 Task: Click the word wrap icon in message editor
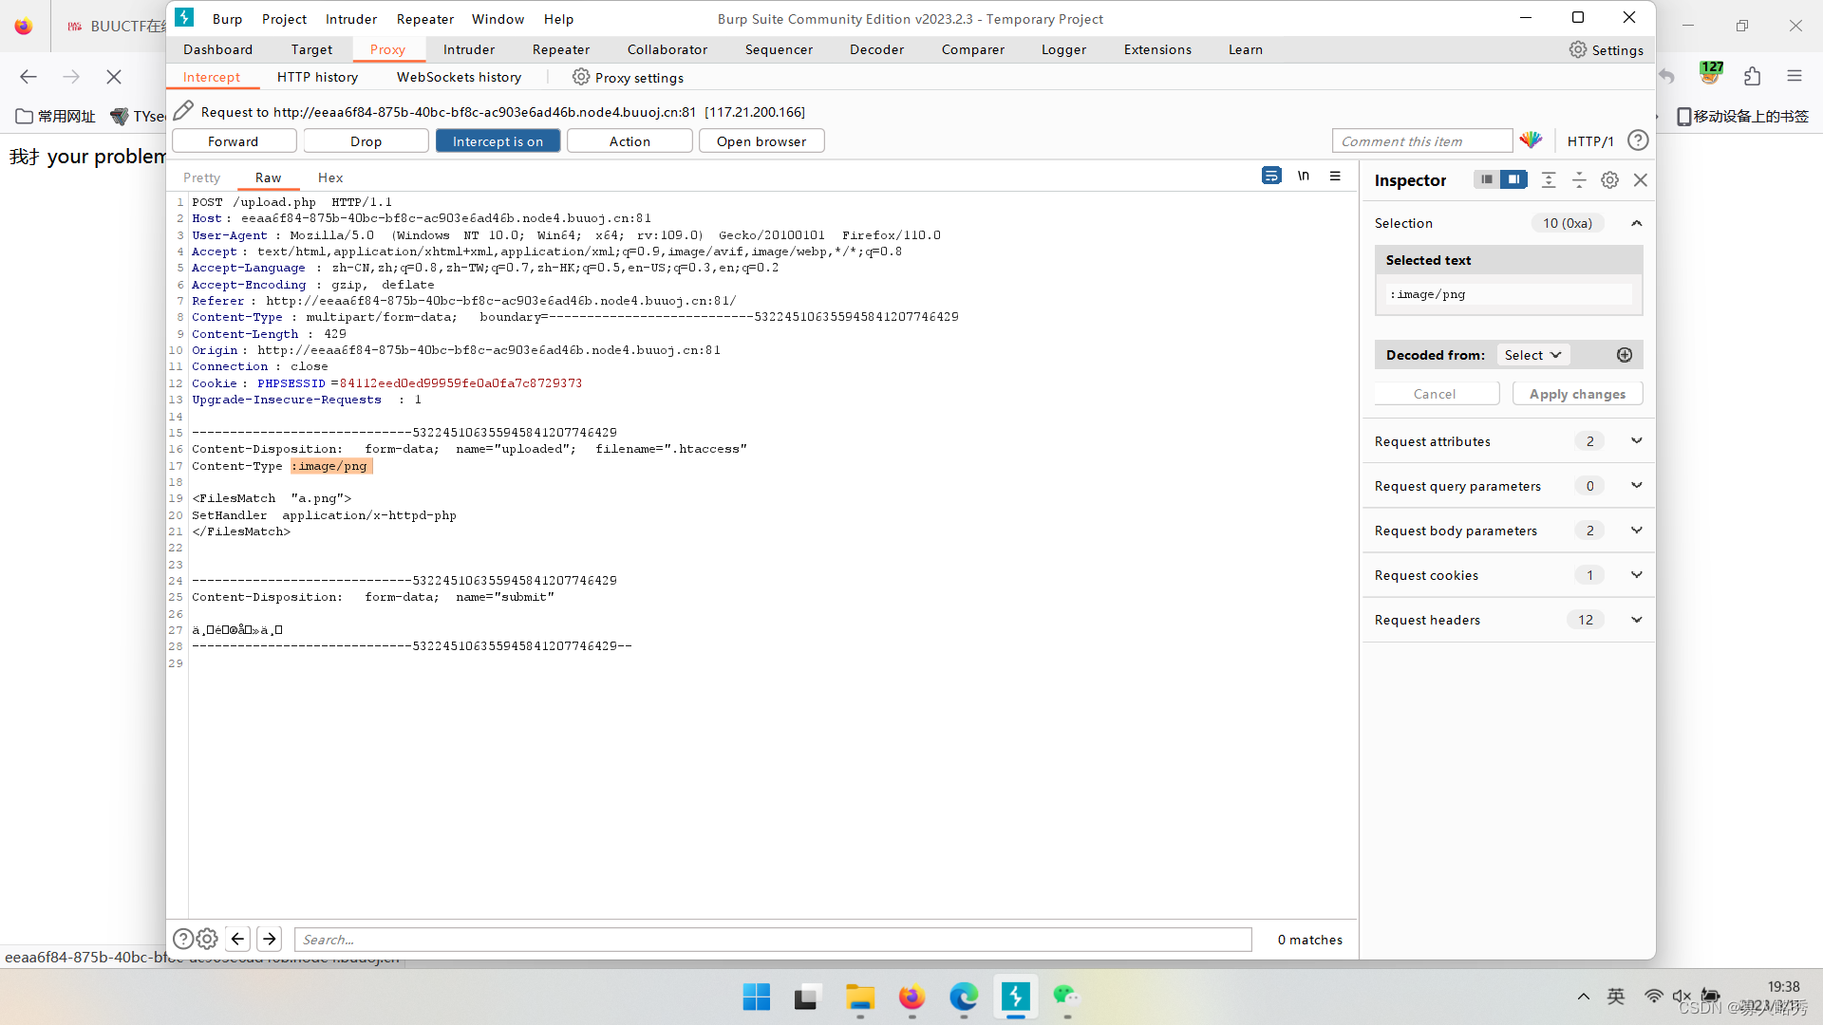[x=1271, y=176]
